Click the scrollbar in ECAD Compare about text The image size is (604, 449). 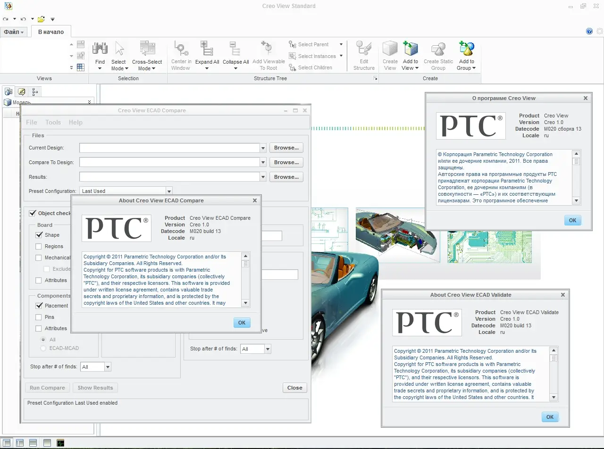[x=245, y=280]
